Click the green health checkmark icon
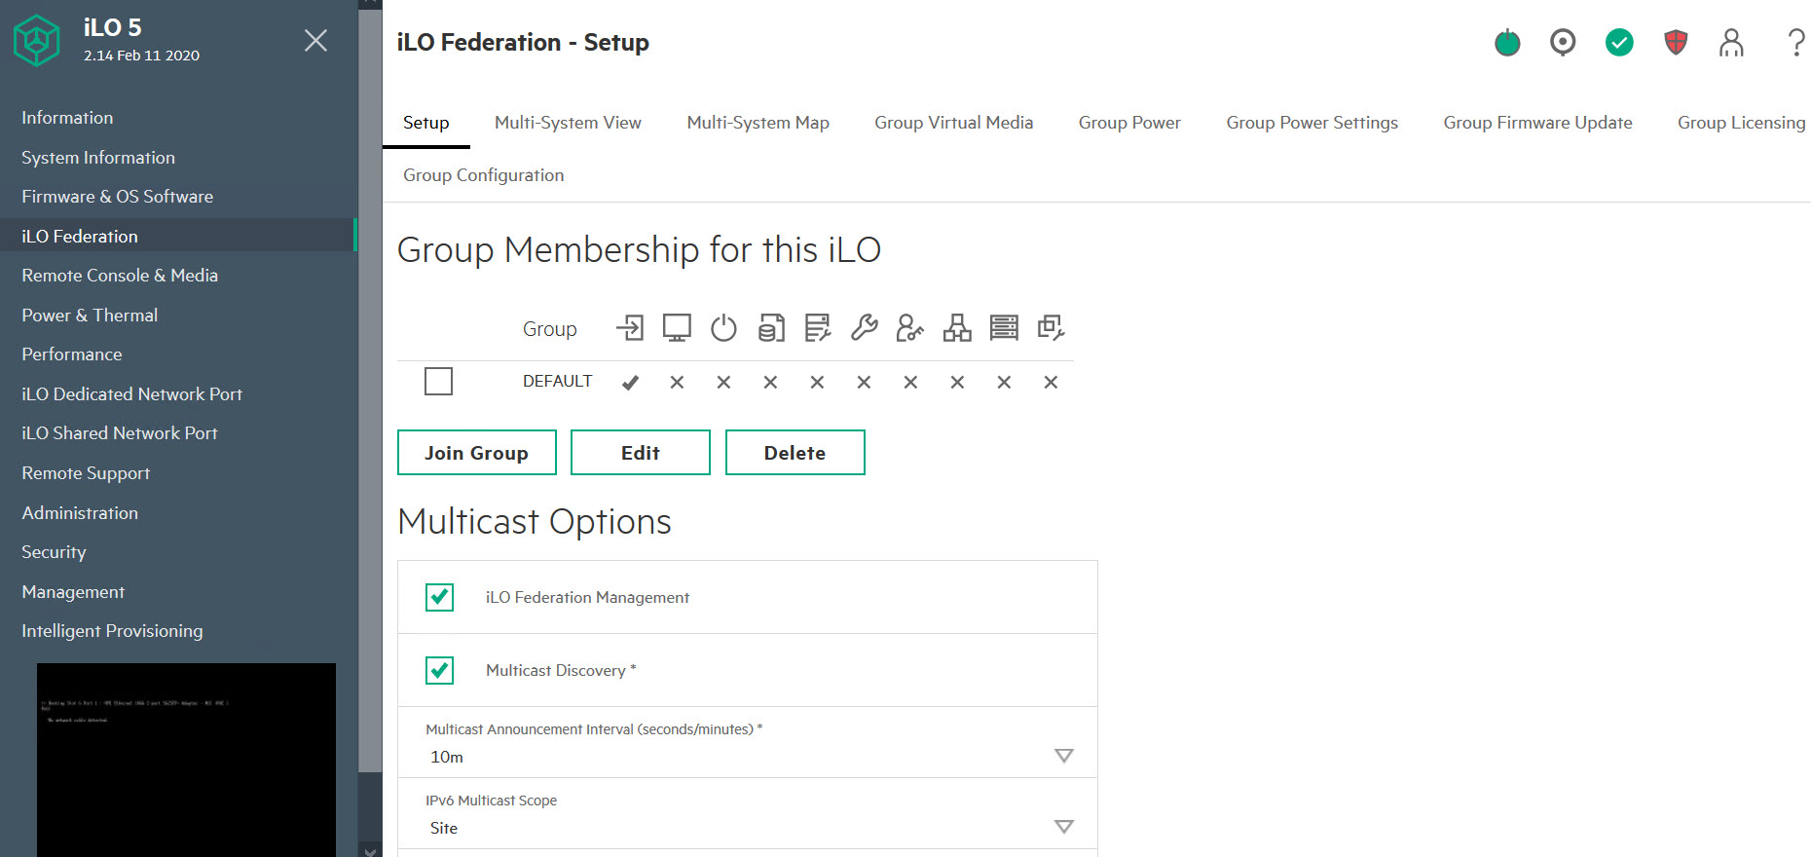 pyautogui.click(x=1619, y=43)
